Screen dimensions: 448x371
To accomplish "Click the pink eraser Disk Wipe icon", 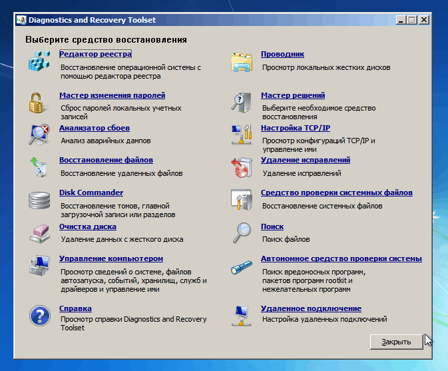I will 39,234.
